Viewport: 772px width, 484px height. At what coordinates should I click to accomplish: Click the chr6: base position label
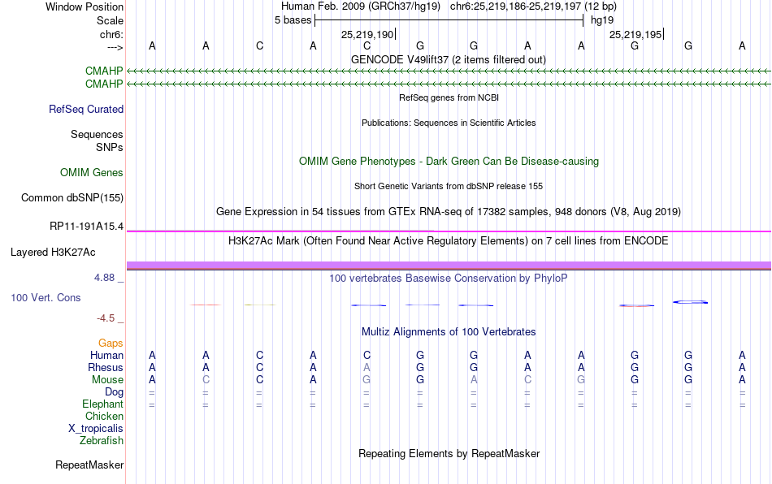click(111, 34)
